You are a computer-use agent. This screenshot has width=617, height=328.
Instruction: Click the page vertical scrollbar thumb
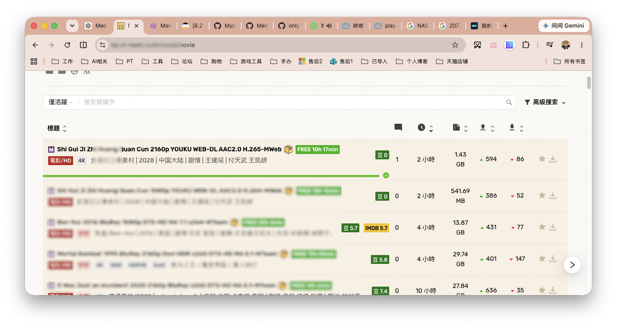coord(589,83)
